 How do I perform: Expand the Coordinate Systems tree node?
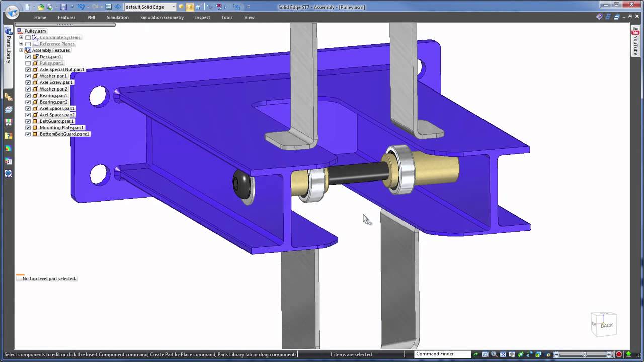(21, 38)
